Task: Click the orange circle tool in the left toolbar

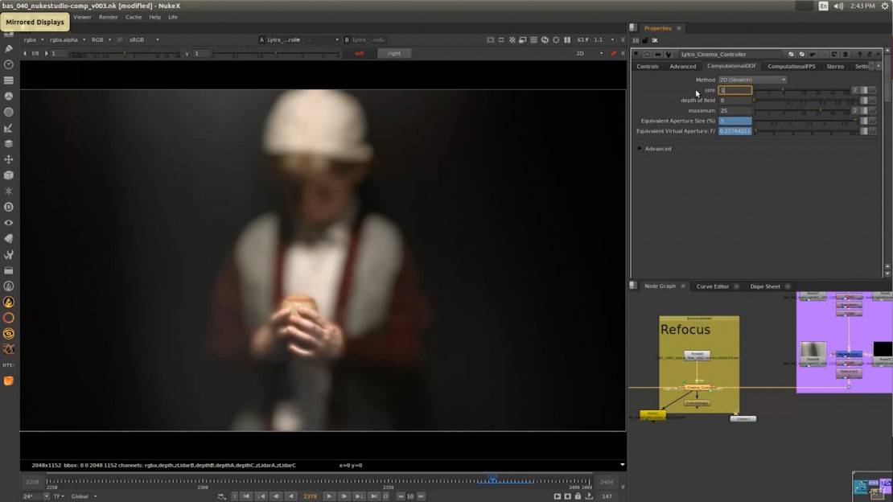Action: pos(9,318)
